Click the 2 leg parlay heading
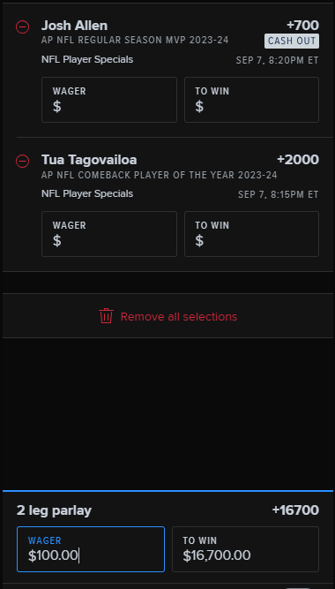Viewport: 335px width, 589px height. click(54, 510)
